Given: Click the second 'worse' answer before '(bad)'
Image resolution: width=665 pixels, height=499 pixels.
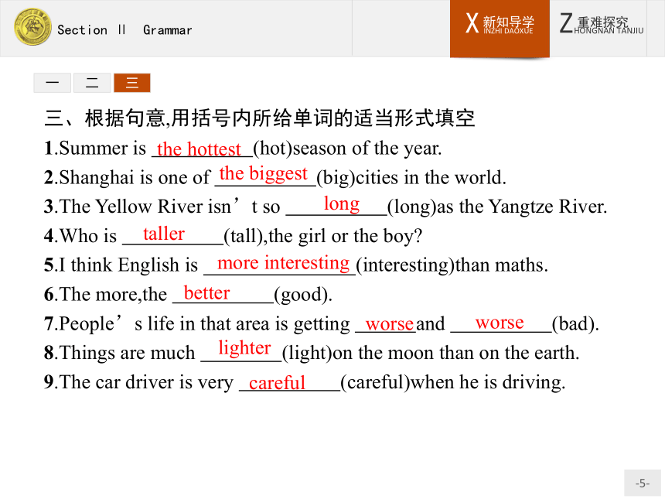Looking at the screenshot, I should [500, 323].
